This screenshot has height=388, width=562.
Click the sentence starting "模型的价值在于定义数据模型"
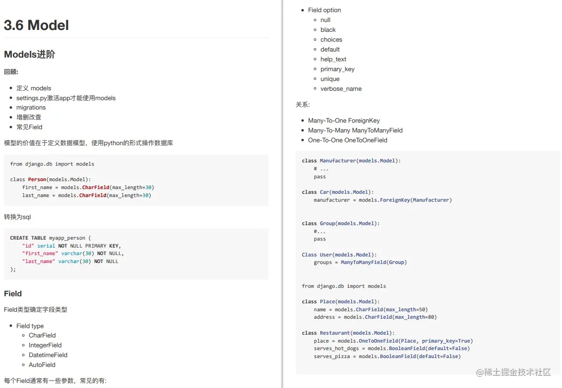point(88,143)
